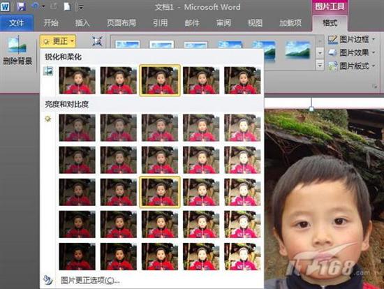This screenshot has width=384, height=289.
Task: Apply third-row last brightness preset
Action: tap(242, 192)
